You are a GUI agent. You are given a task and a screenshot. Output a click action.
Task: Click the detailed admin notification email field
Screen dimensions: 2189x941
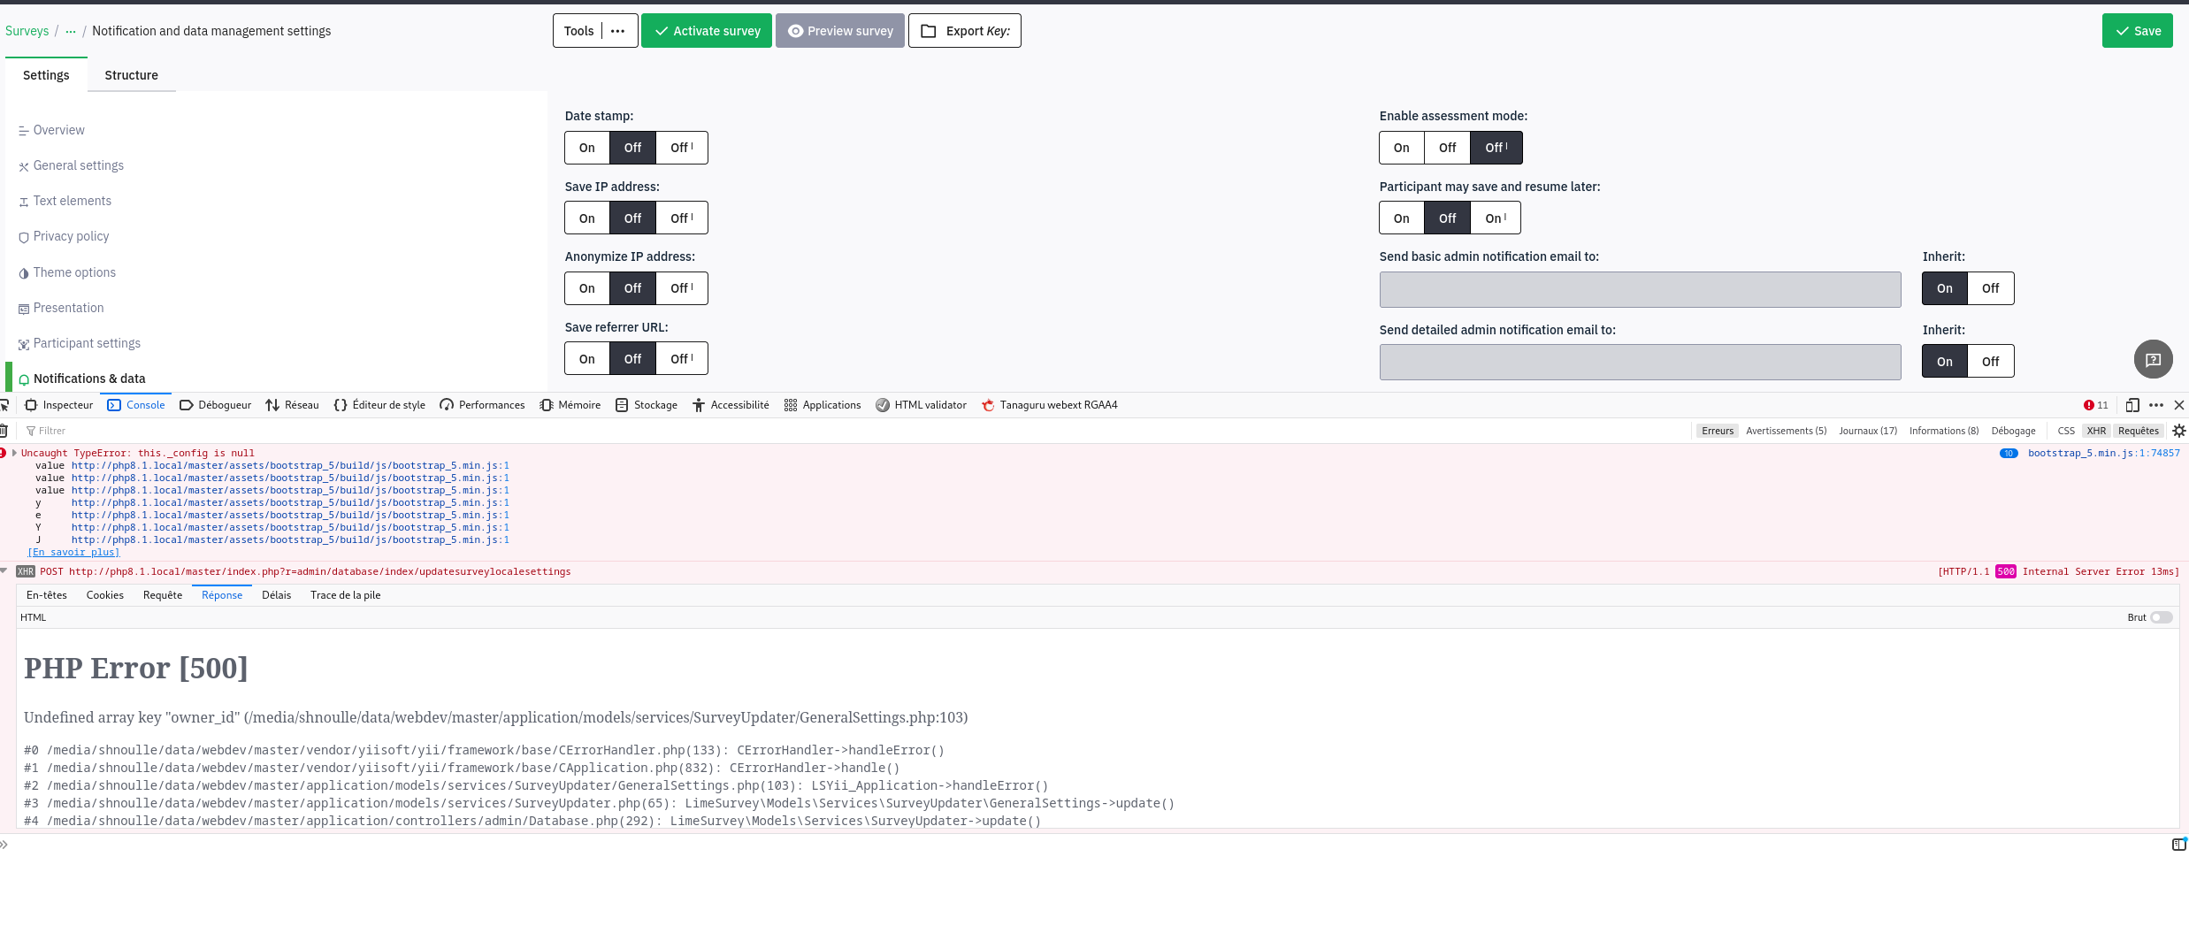[1641, 363]
